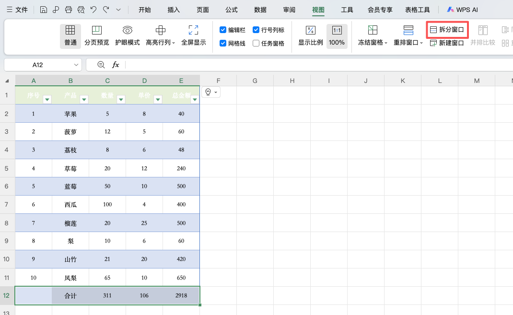Open 高亮行列 dropdown
The width and height of the screenshot is (513, 315).
coord(160,36)
